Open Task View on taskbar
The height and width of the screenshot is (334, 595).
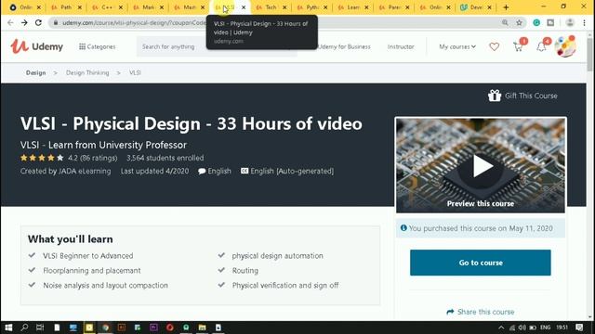[40, 328]
